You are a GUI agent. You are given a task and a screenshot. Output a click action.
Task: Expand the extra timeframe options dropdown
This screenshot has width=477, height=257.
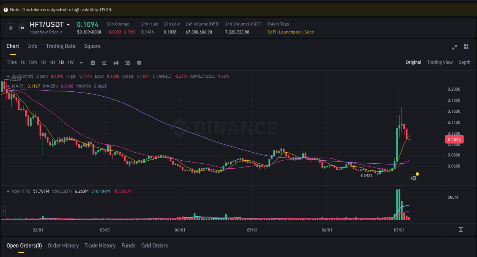coord(81,62)
